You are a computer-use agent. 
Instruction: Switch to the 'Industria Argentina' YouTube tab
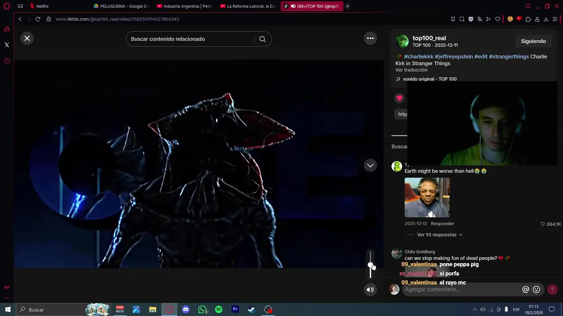point(185,6)
